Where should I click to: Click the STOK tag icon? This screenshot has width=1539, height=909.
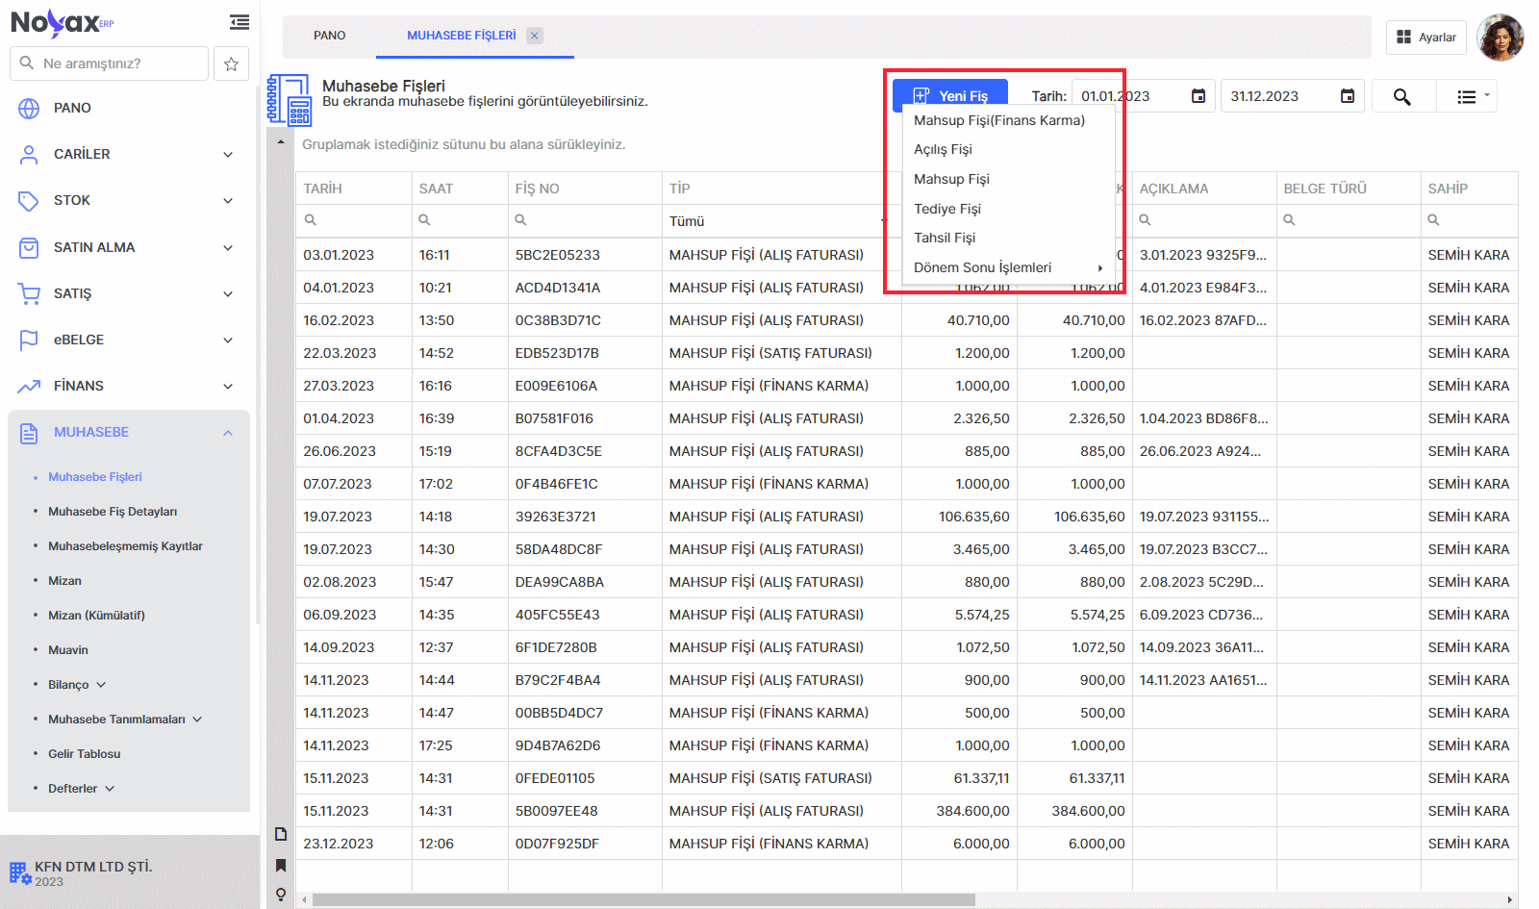(29, 200)
